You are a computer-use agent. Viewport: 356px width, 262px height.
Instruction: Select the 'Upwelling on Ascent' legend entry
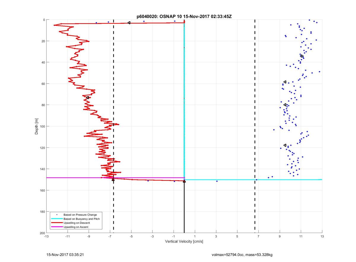point(76,227)
